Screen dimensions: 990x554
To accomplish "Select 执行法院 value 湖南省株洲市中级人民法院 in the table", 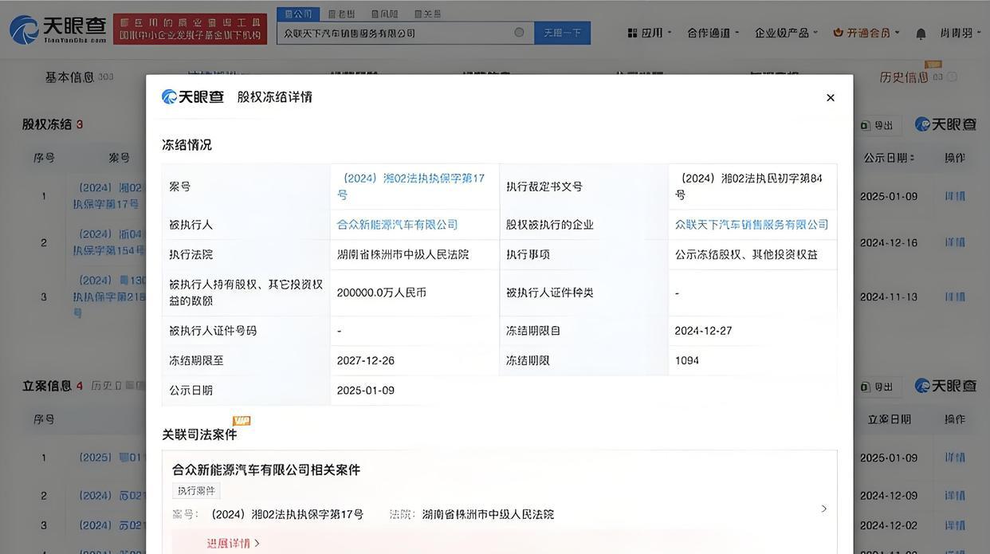I will pos(403,254).
